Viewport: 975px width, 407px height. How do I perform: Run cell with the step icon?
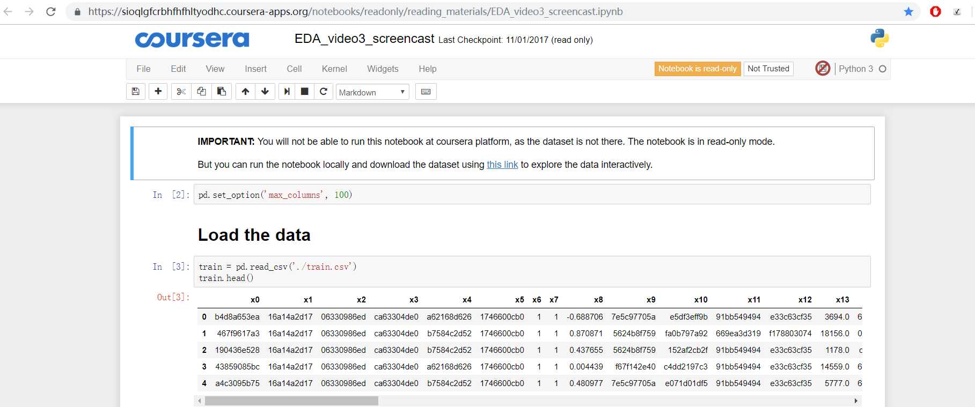click(x=287, y=92)
